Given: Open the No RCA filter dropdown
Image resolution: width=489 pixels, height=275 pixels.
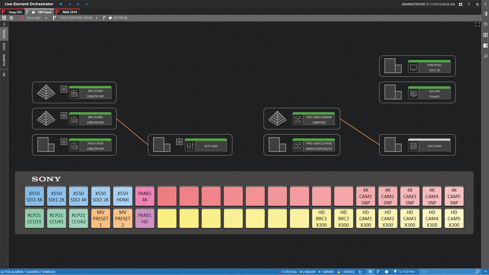Looking at the screenshot, I should [x=404, y=272].
